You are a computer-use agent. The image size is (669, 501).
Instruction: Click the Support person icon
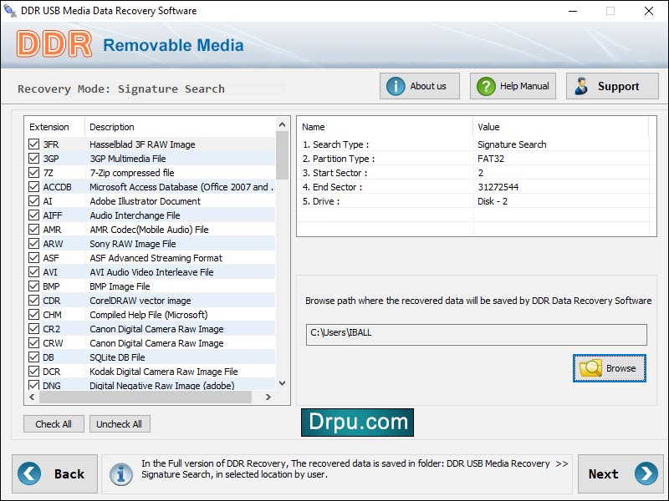click(x=583, y=85)
